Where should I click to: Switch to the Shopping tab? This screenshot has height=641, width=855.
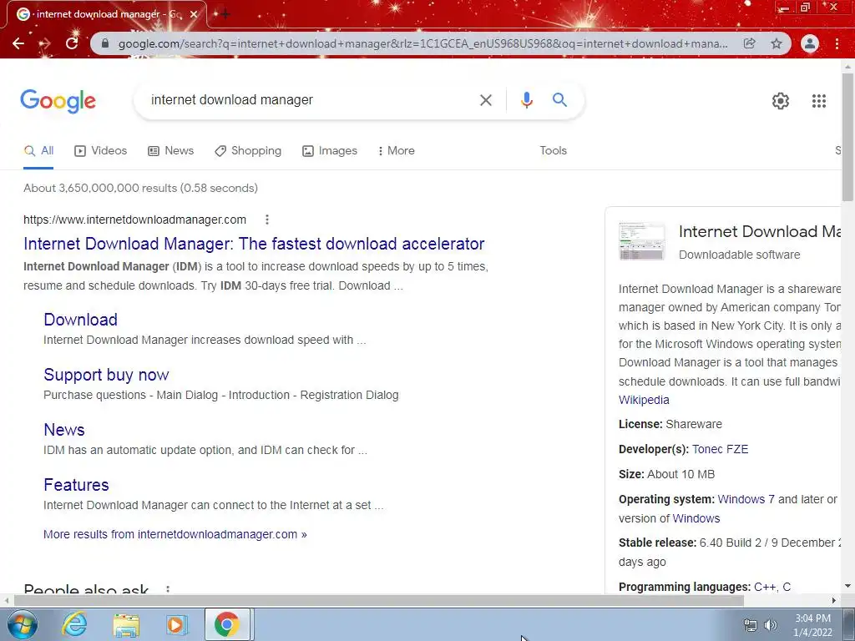click(248, 151)
